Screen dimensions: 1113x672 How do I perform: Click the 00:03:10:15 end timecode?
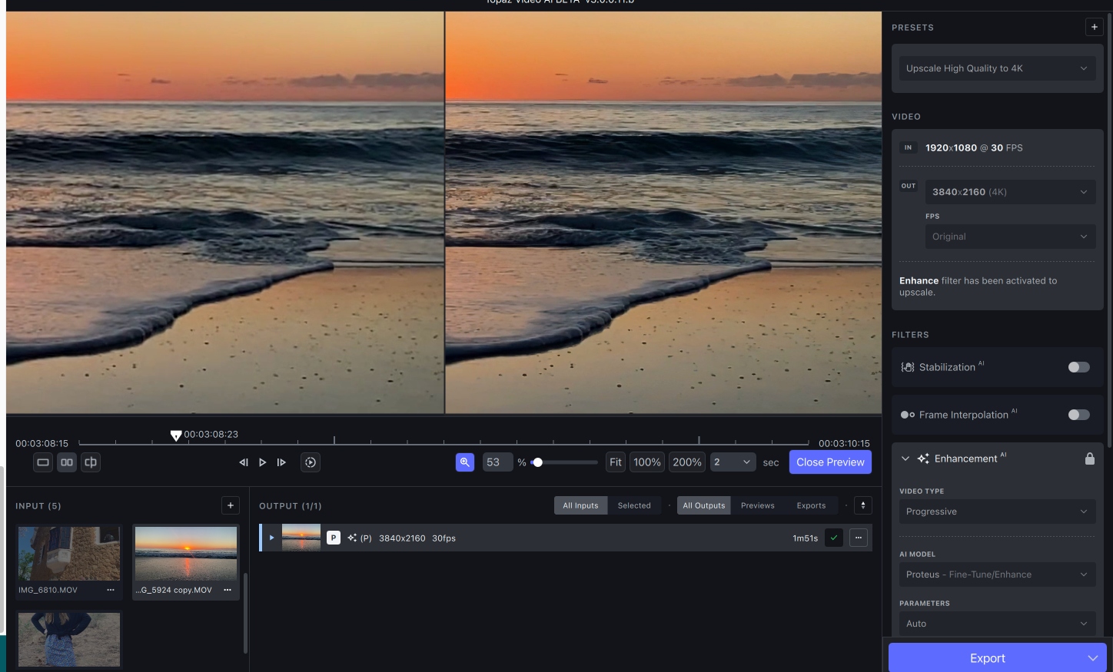pos(844,443)
